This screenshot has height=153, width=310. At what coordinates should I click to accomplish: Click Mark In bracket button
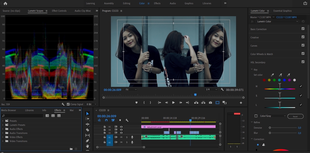pos(144,103)
